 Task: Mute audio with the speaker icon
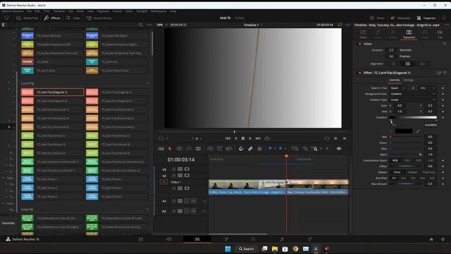pyautogui.click(x=339, y=149)
